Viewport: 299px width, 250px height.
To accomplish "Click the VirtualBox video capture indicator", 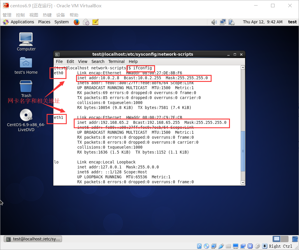I will (243, 246).
